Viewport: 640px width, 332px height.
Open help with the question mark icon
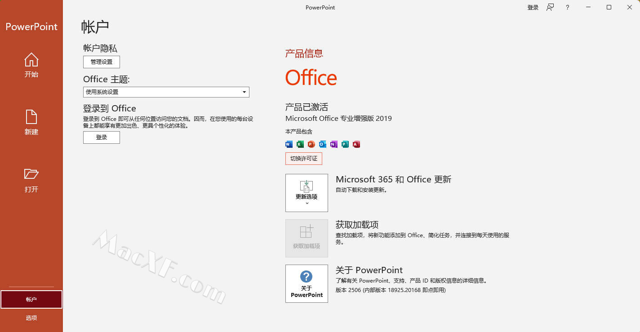[x=568, y=8]
